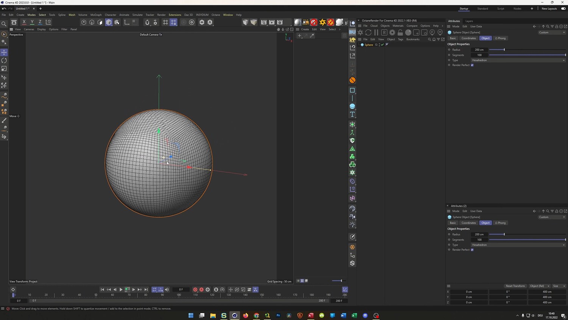Toggle Octane camera lock icon
The width and height of the screenshot is (568, 320).
click(400, 33)
